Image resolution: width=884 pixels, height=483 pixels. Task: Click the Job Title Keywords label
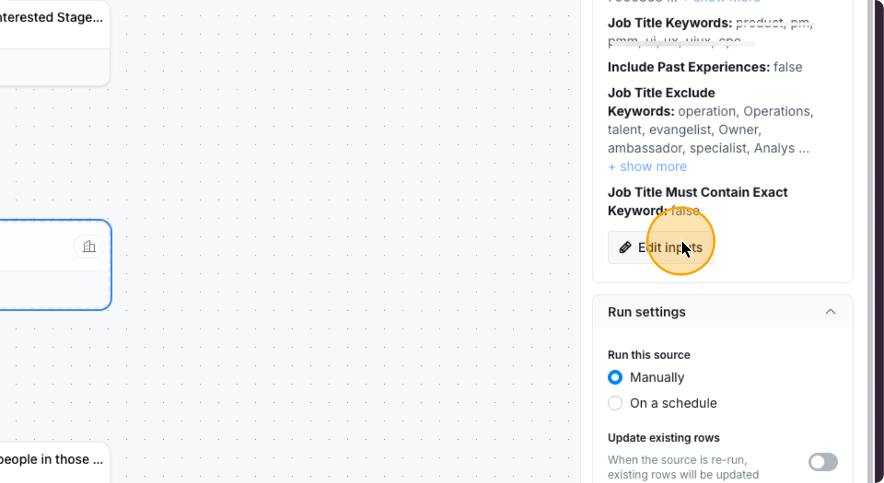pyautogui.click(x=669, y=23)
